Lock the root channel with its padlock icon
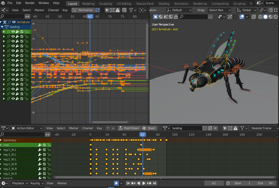Screen dimensions: 279x188 pos(49,145)
